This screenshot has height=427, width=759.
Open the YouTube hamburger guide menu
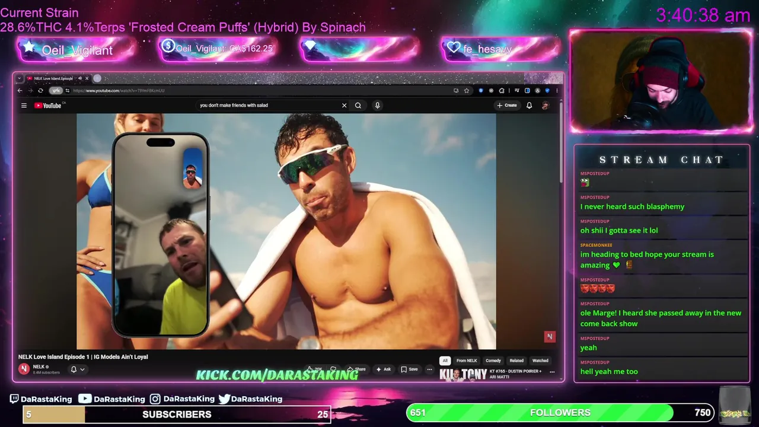click(24, 106)
